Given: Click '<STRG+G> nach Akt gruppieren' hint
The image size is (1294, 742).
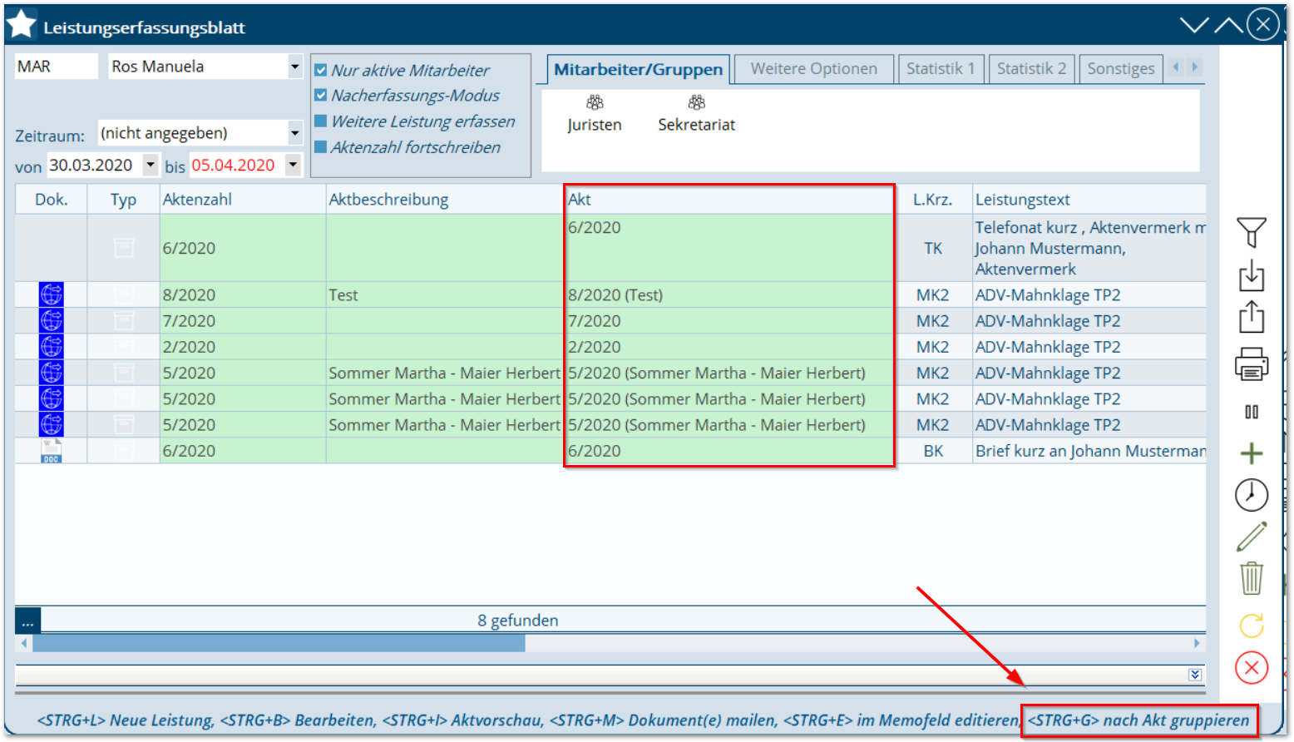Looking at the screenshot, I should tap(1138, 720).
